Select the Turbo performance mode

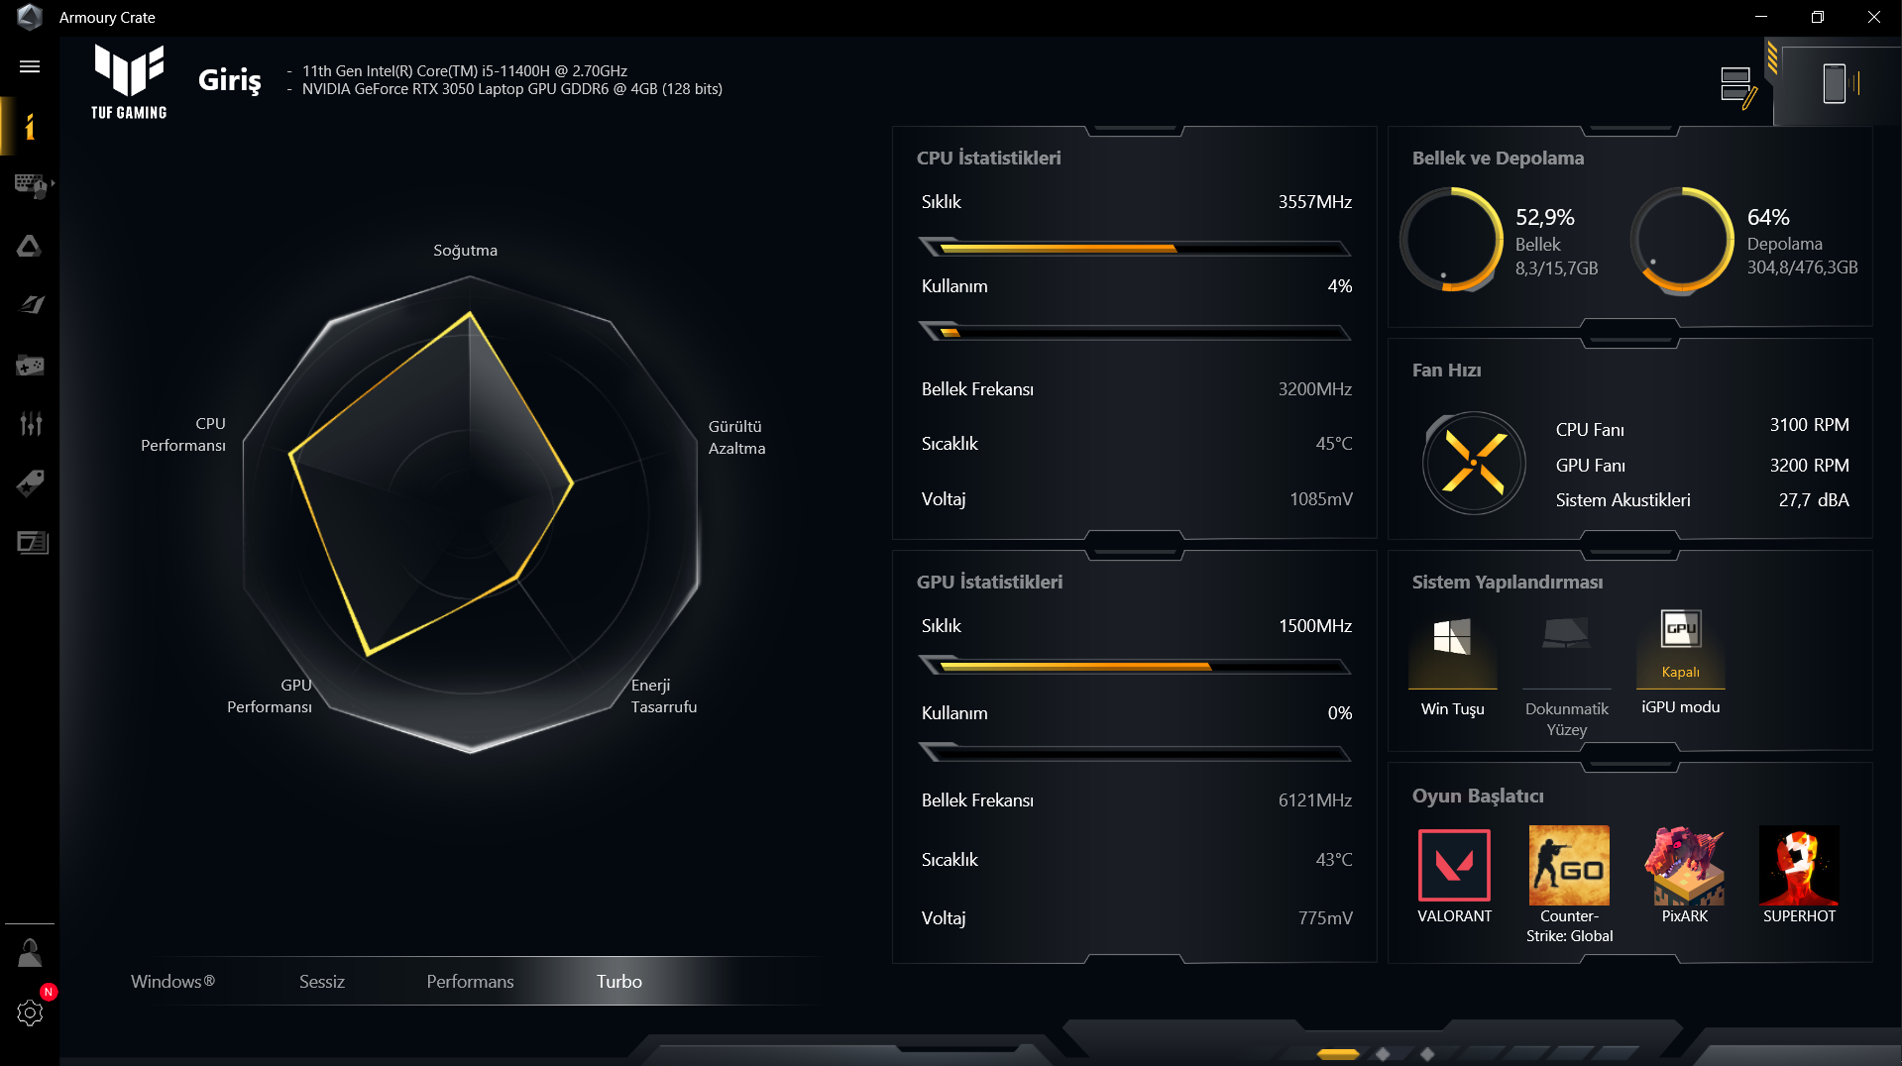pyautogui.click(x=619, y=981)
